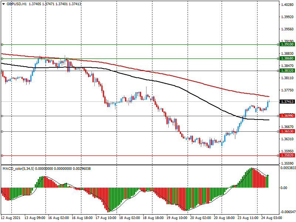Click the 1.36990 line's left handle
The image size is (296, 222).
pyautogui.click(x=2, y=116)
